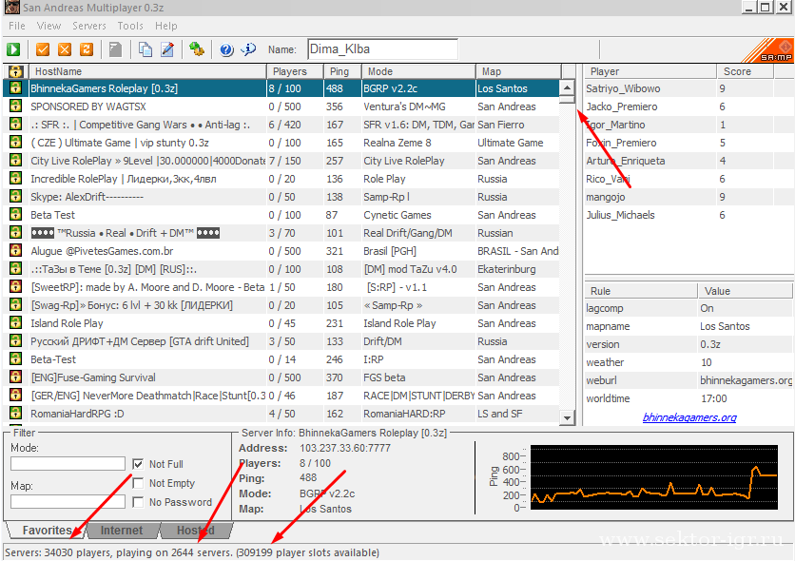Open the Help menu
The height and width of the screenshot is (561, 795).
[x=166, y=26]
